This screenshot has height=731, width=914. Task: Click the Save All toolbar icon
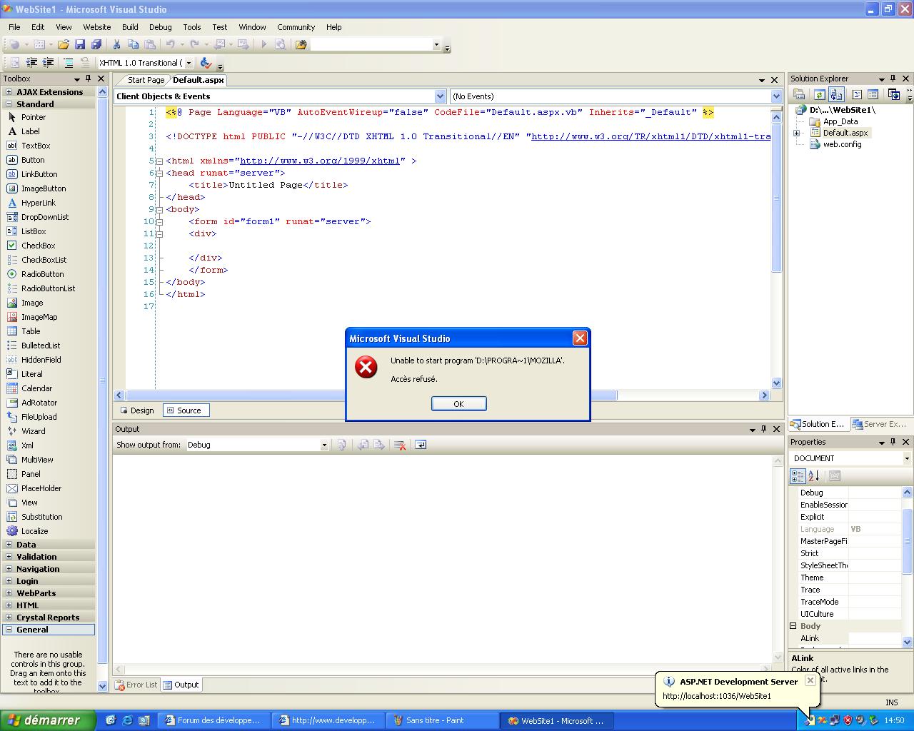pyautogui.click(x=96, y=44)
